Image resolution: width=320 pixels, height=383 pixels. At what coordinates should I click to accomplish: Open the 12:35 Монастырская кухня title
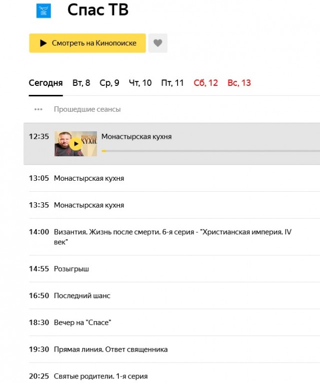click(136, 136)
